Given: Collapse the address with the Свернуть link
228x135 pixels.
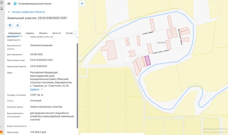Looking at the screenshot, I should [35, 89].
